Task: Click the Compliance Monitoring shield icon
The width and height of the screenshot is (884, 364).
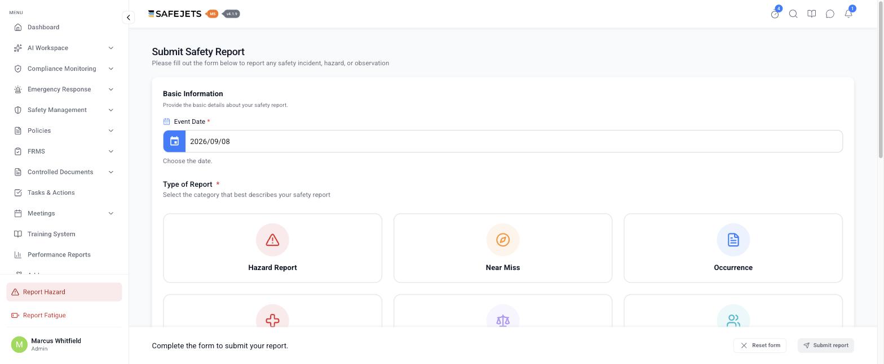Action: click(x=18, y=69)
